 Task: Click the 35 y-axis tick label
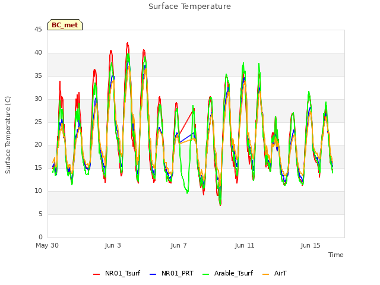38,76
